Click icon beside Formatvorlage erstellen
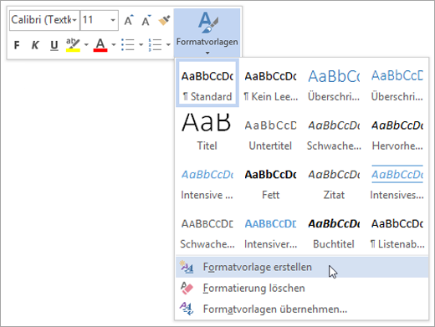 187,267
